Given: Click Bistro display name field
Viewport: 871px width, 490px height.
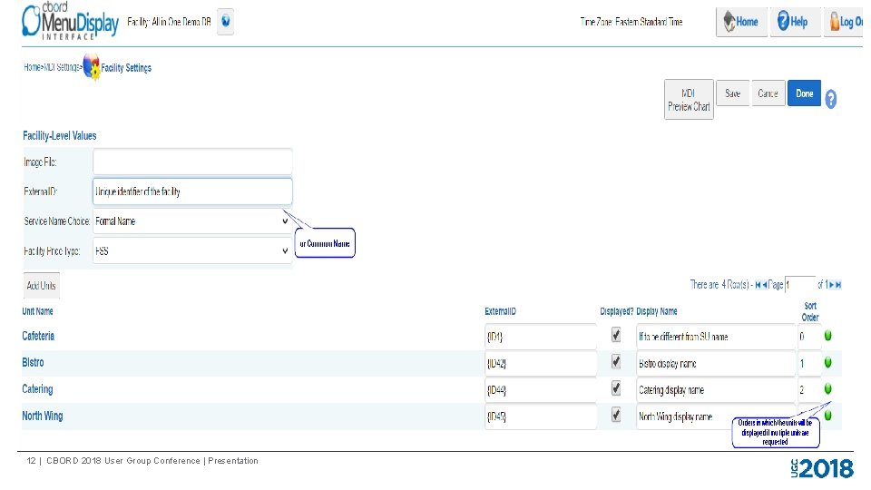Looking at the screenshot, I should [x=716, y=363].
